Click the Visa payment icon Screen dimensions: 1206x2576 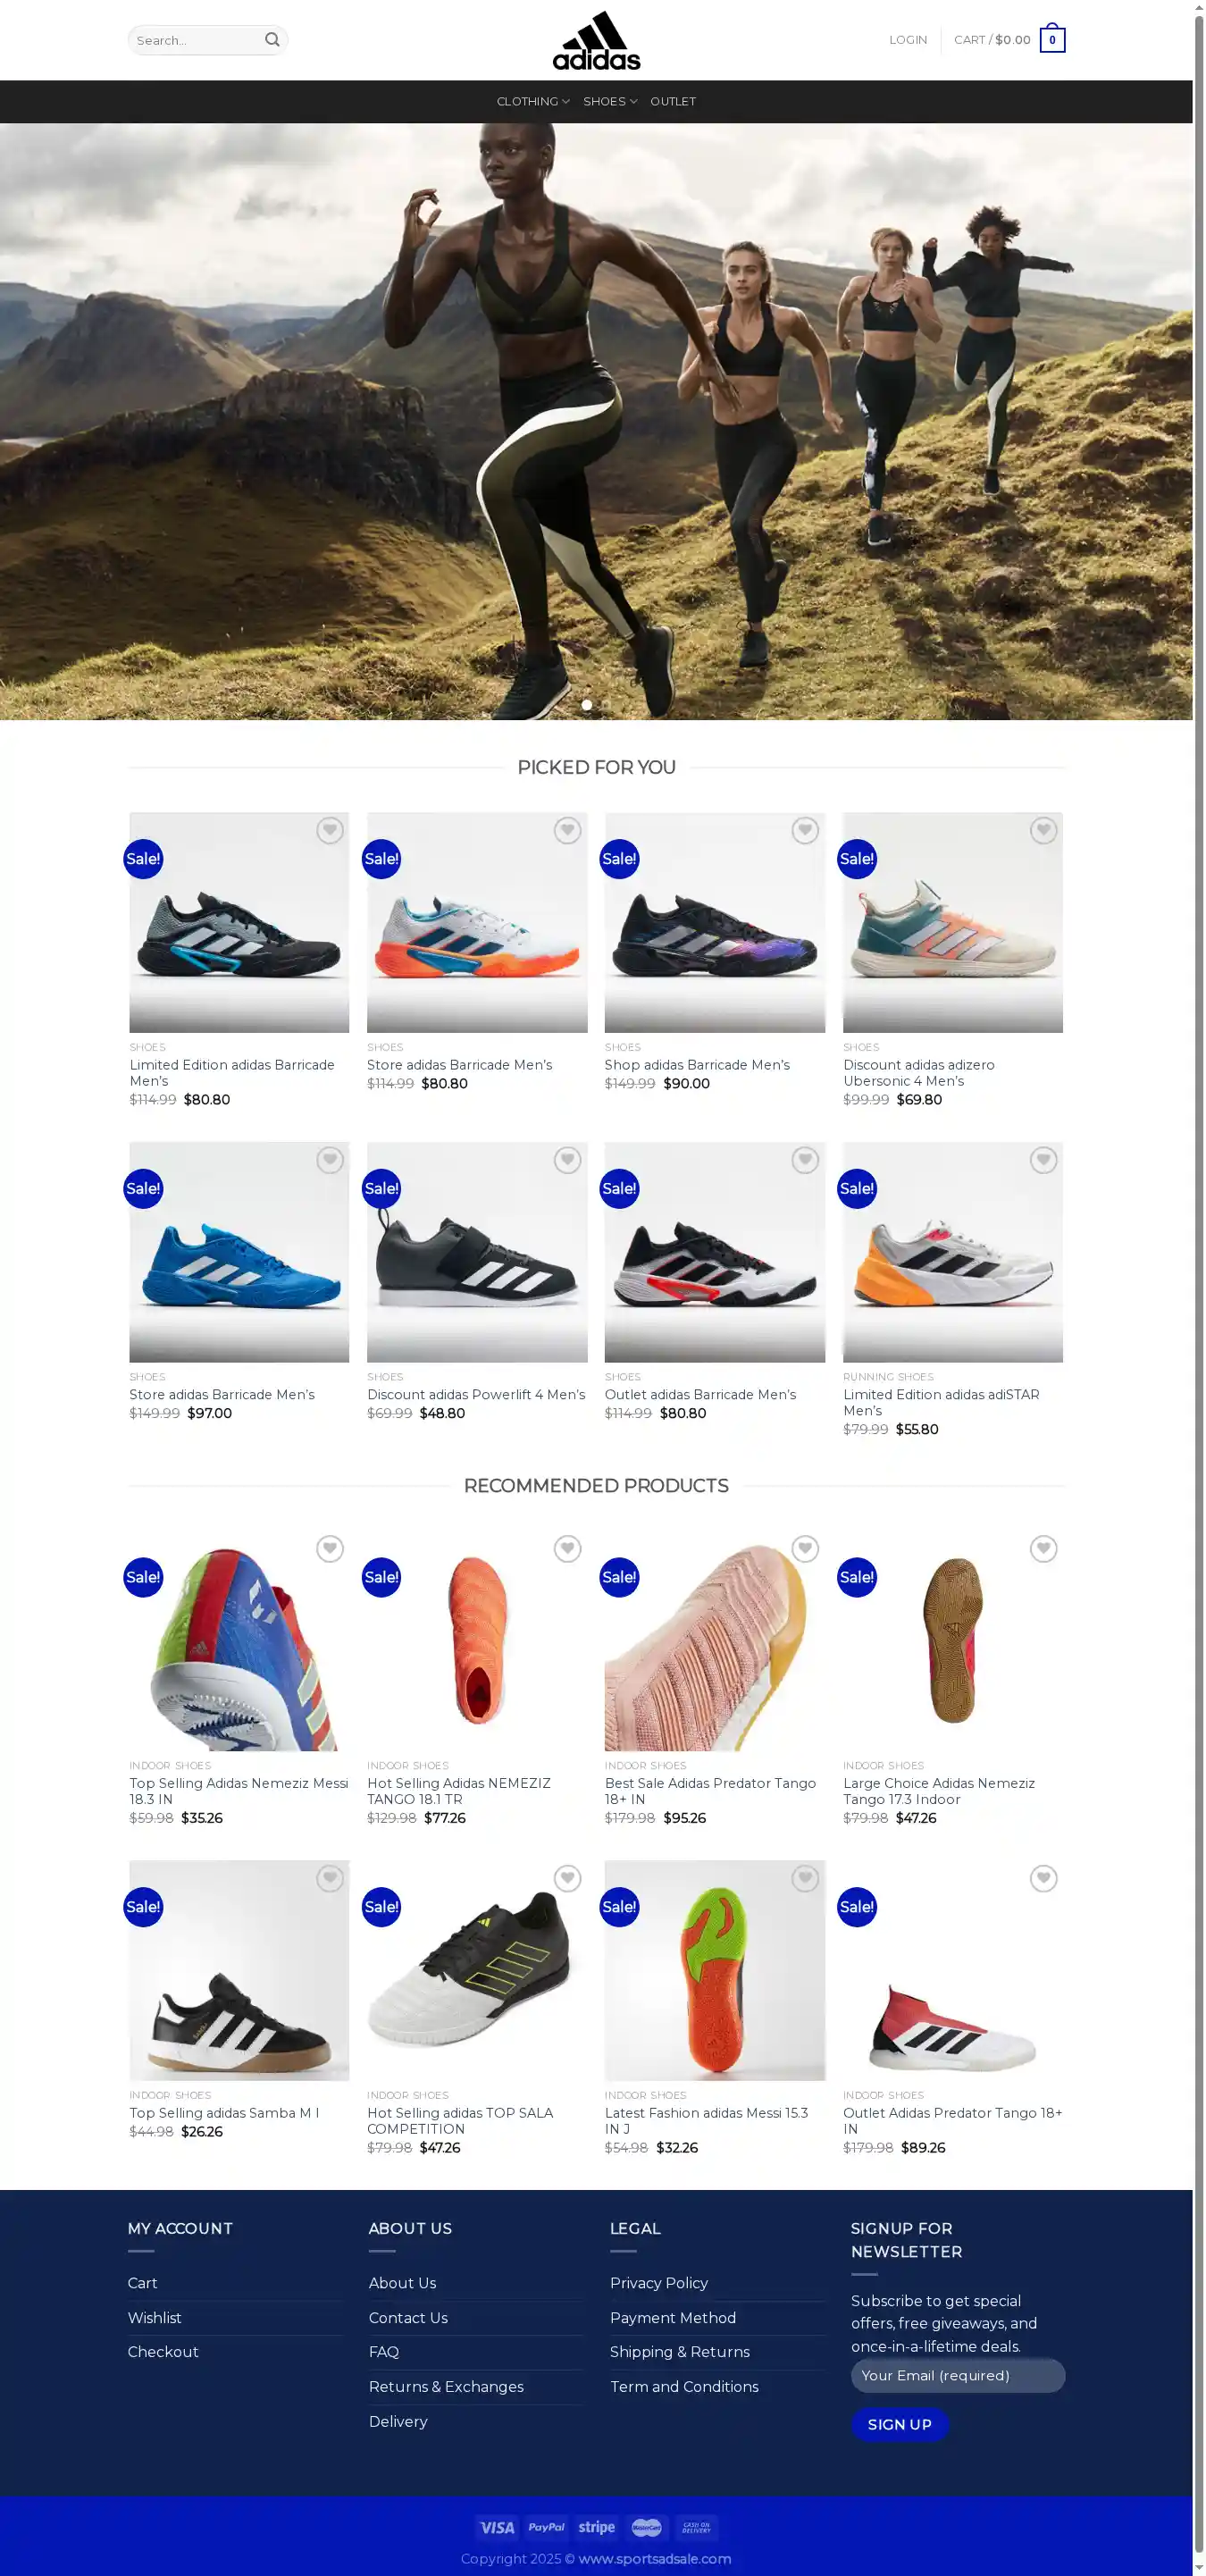tap(497, 2527)
